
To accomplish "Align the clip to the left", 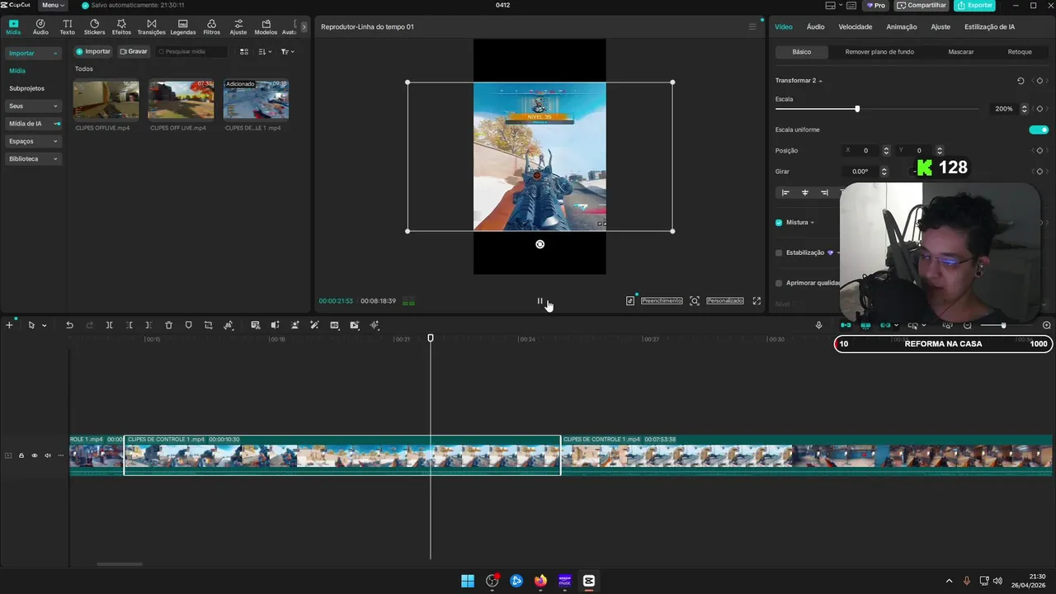I will (x=785, y=192).
